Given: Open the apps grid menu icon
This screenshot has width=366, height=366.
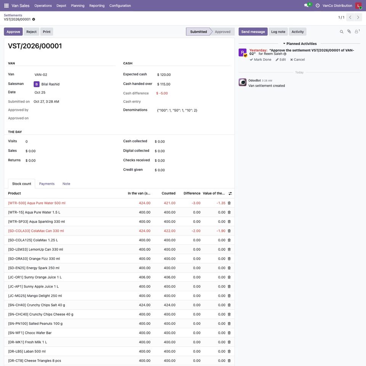Looking at the screenshot, I should 6,6.
